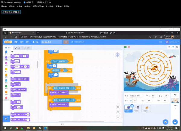Open the Scratch file menu

click(22, 42)
